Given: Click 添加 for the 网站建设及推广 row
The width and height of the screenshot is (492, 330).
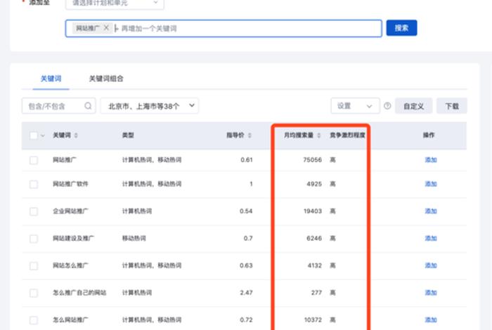Looking at the screenshot, I should (x=431, y=238).
